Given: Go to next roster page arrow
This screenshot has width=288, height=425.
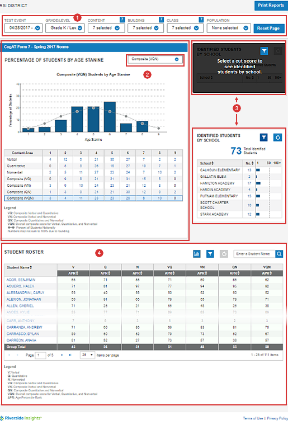Looking at the screenshot, I should point(62,355).
